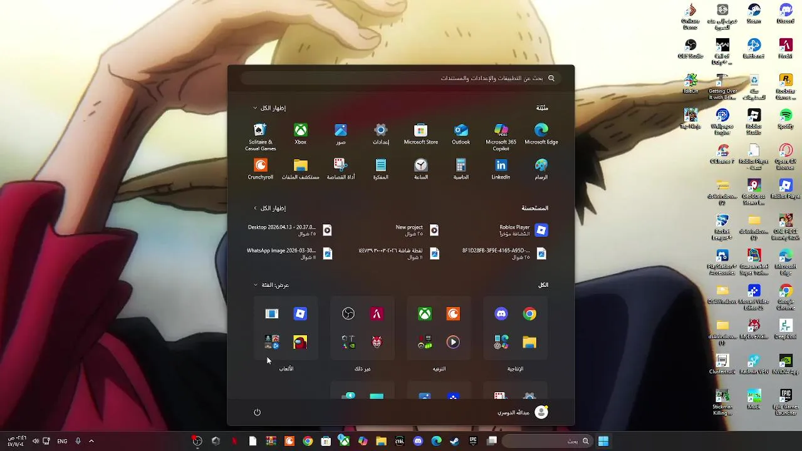The width and height of the screenshot is (802, 451).
Task: Open مستكشف الملفات (File Explorer) pinned app
Action: click(x=300, y=169)
